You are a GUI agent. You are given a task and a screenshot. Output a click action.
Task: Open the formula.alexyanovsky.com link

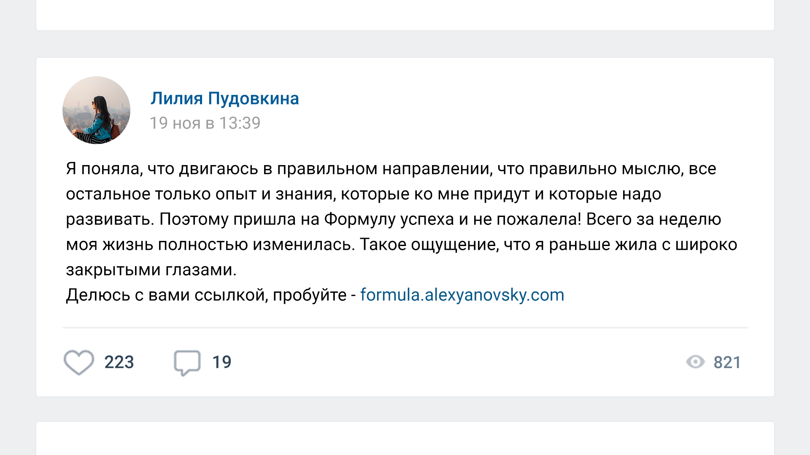pyautogui.click(x=462, y=295)
